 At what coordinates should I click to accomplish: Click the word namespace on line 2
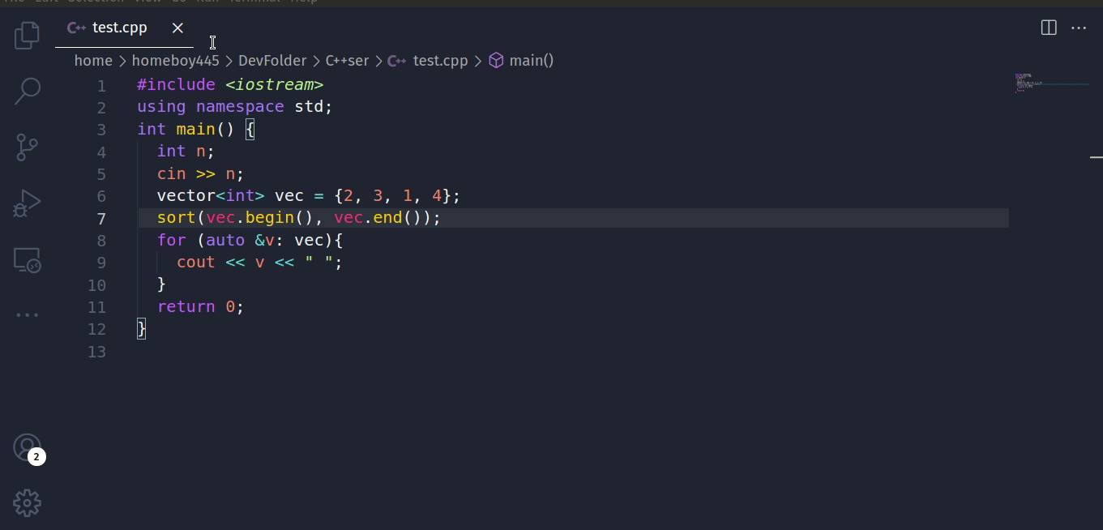(x=240, y=106)
